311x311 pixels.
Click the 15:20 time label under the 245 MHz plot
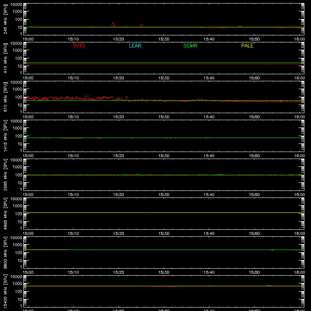[x=119, y=39]
